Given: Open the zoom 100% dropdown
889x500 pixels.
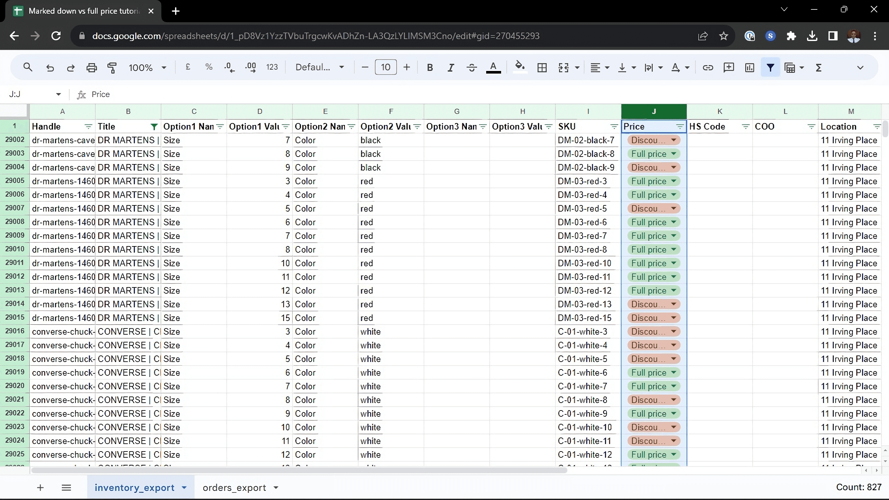Looking at the screenshot, I should (147, 67).
